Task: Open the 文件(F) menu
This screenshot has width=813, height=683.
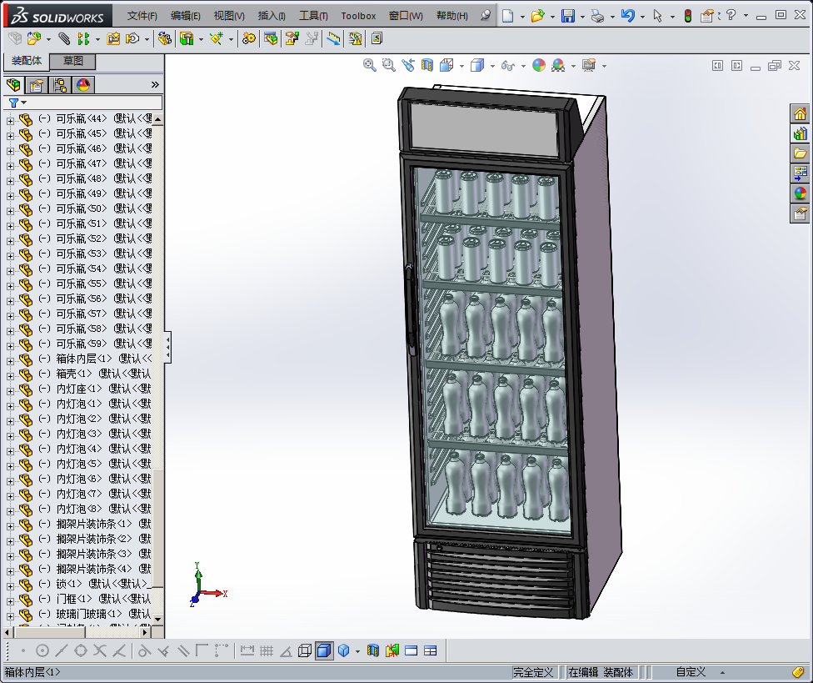Action: (x=142, y=16)
